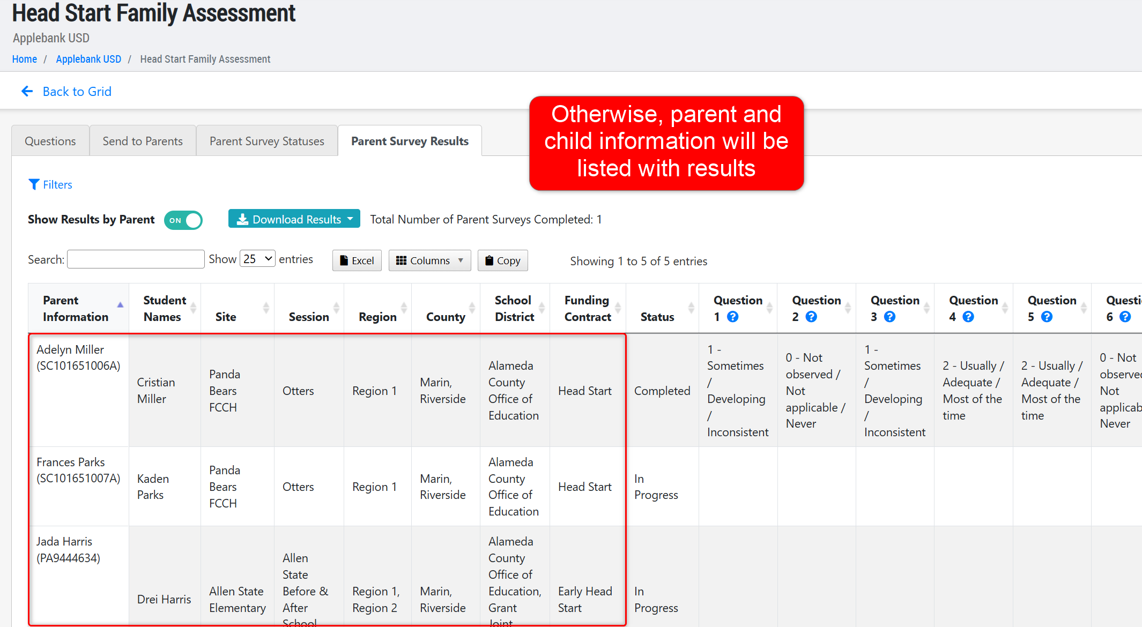Click the Question 2 help icon
The image size is (1142, 627).
point(811,317)
